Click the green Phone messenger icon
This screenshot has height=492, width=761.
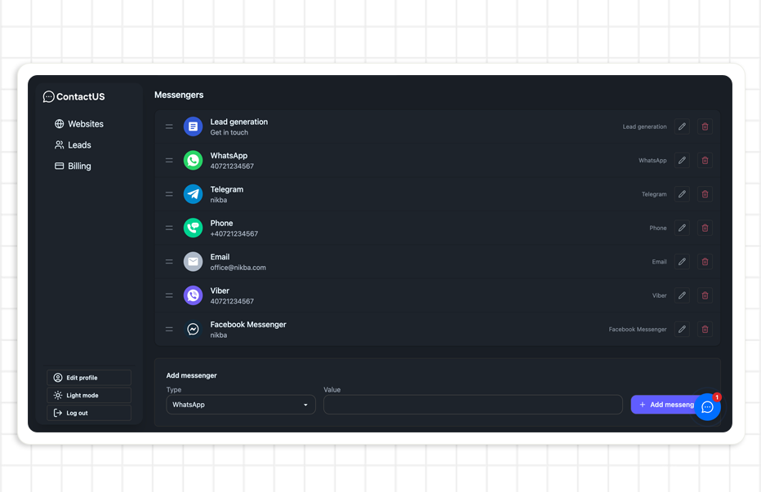click(x=193, y=228)
